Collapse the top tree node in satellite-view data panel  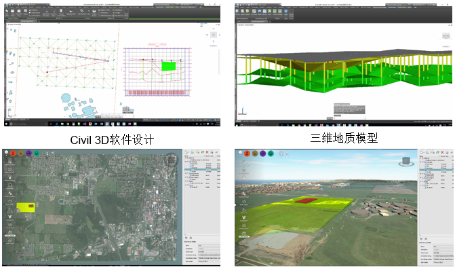(186, 158)
